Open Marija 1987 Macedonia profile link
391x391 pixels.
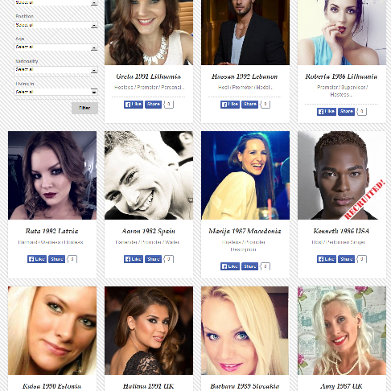pyautogui.click(x=245, y=231)
